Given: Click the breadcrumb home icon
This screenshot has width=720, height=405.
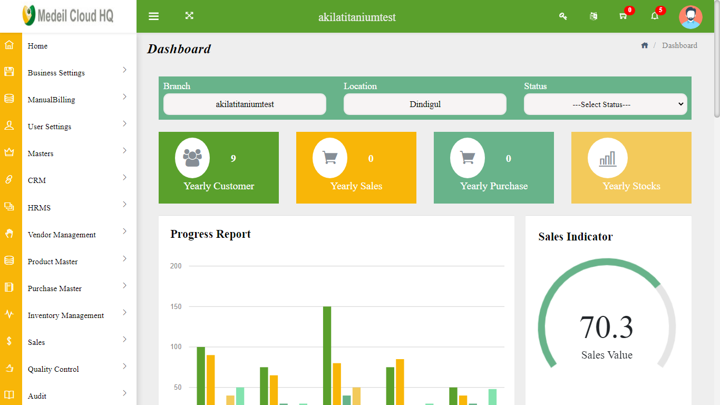Looking at the screenshot, I should click(x=645, y=45).
